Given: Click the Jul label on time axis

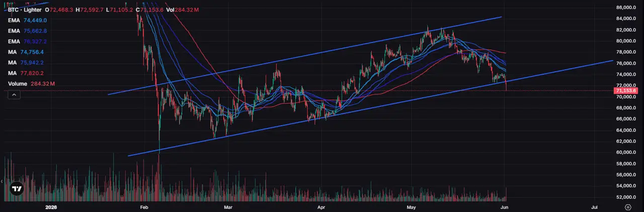Looking at the screenshot, I should (595, 206).
